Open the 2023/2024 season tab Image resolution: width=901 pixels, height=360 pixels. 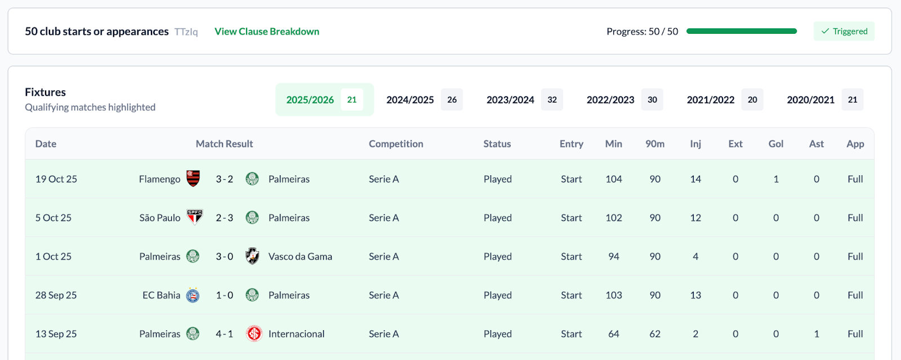coord(524,100)
